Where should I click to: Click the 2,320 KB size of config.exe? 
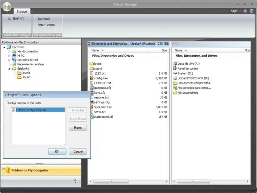161,78
